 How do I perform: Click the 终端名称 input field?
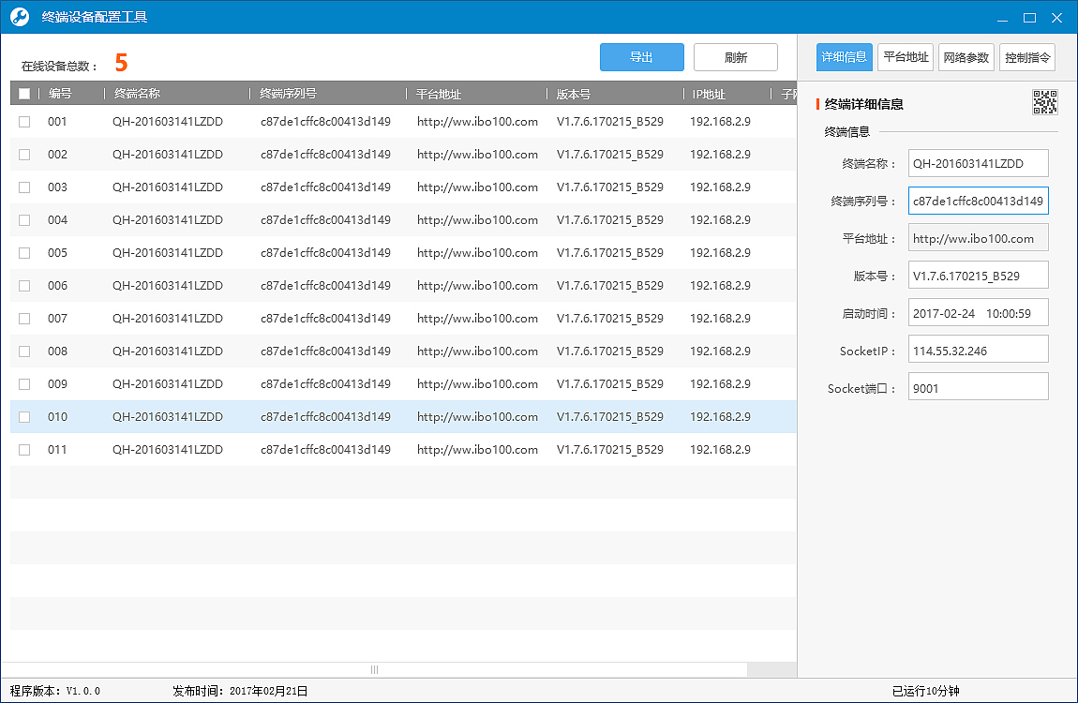point(978,163)
